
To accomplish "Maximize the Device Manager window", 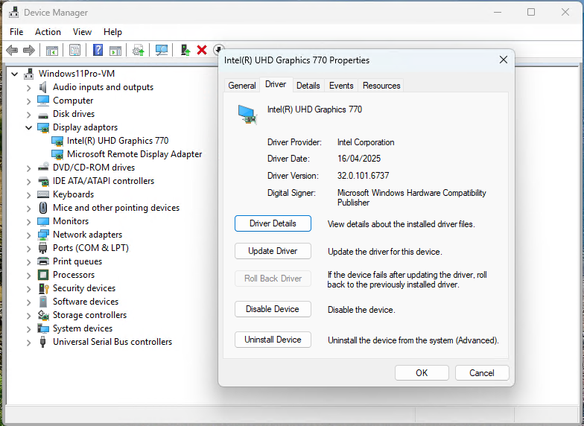I will coord(531,12).
